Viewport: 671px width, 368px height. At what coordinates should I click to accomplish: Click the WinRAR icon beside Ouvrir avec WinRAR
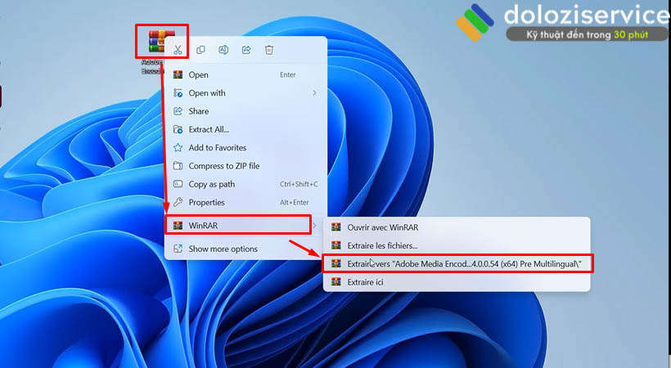[x=335, y=227]
